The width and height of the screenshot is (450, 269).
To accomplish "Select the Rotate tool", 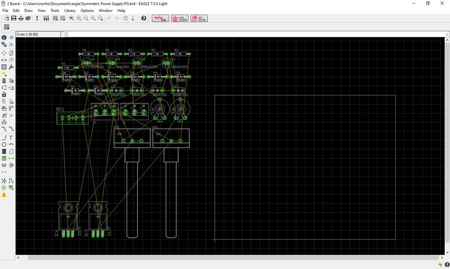I will pyautogui.click(x=11, y=60).
